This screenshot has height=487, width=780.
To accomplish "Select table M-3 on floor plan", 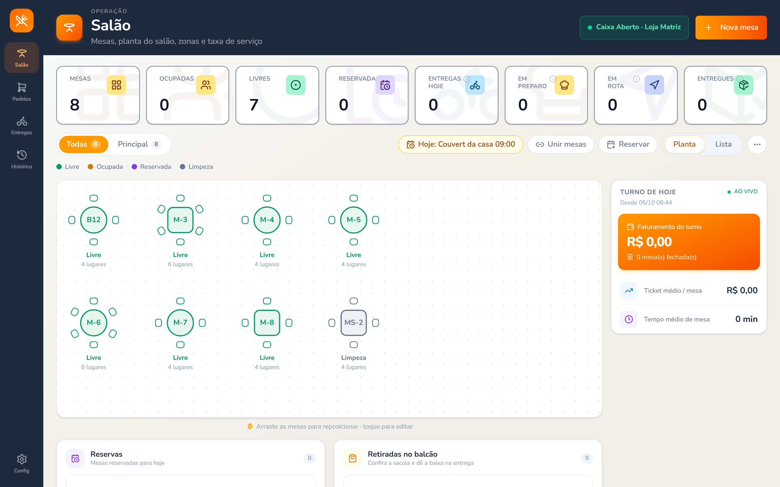I will pos(180,220).
